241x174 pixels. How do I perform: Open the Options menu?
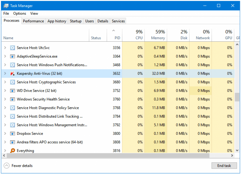19,13
